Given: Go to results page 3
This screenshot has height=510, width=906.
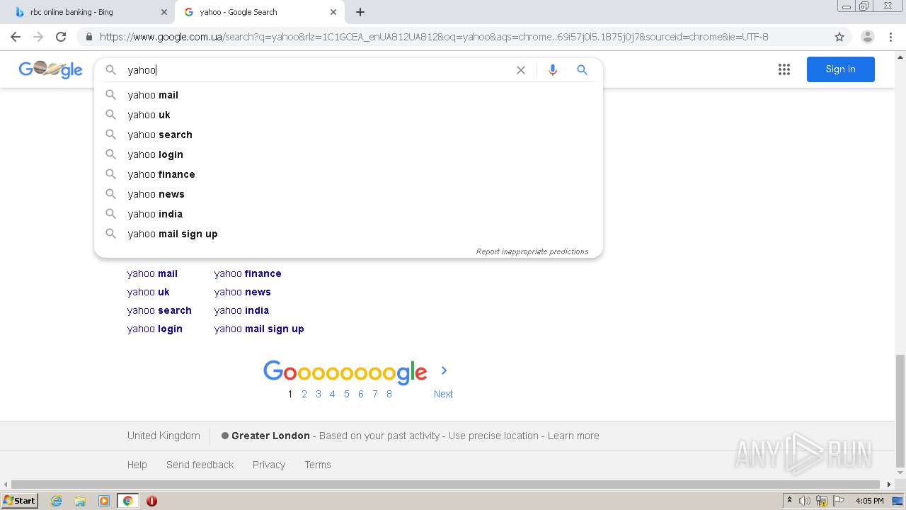Looking at the screenshot, I should (319, 394).
